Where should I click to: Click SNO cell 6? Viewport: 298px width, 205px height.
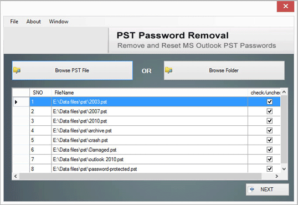pos(40,150)
